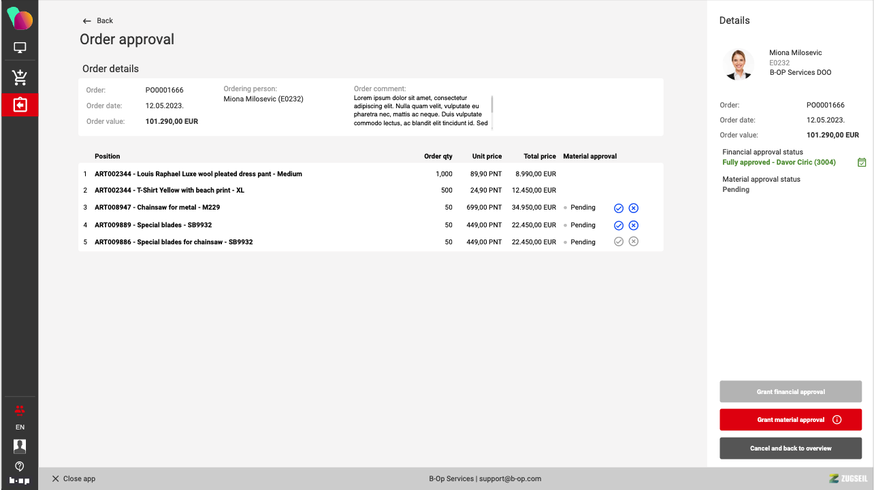Click Miona Milosevic's profile photo
This screenshot has width=874, height=490.
click(739, 65)
